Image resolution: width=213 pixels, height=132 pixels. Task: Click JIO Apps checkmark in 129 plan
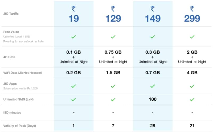click(x=113, y=86)
